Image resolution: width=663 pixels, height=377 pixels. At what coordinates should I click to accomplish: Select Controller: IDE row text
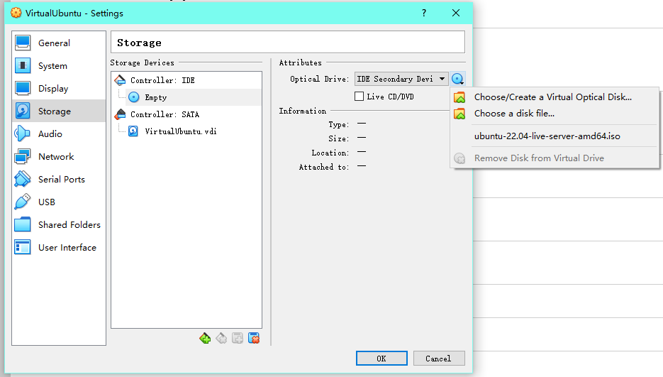coord(162,80)
